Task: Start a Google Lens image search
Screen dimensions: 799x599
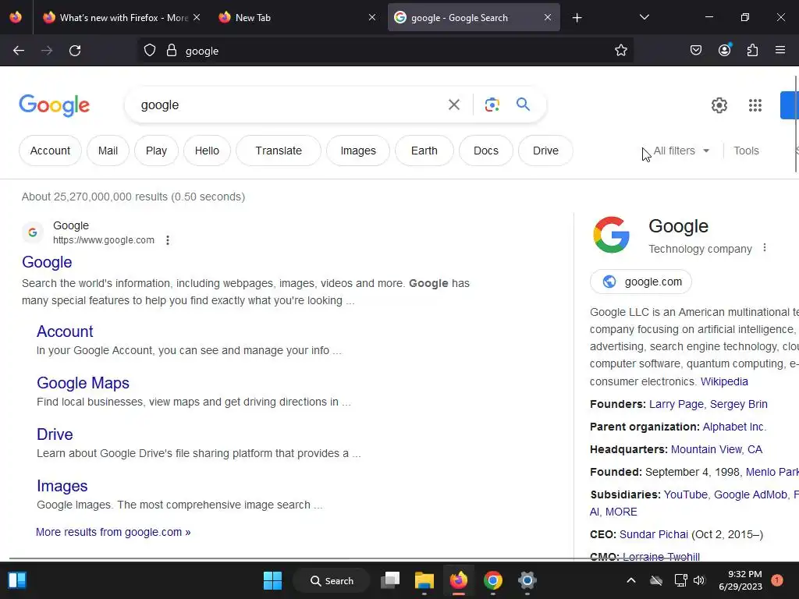Action: 492,105
